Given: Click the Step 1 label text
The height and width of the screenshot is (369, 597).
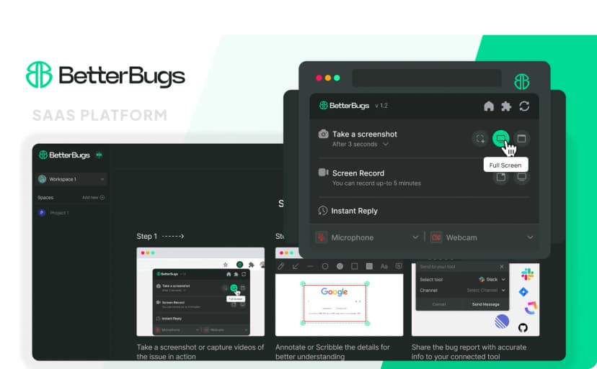Looking at the screenshot, I should click(146, 237).
